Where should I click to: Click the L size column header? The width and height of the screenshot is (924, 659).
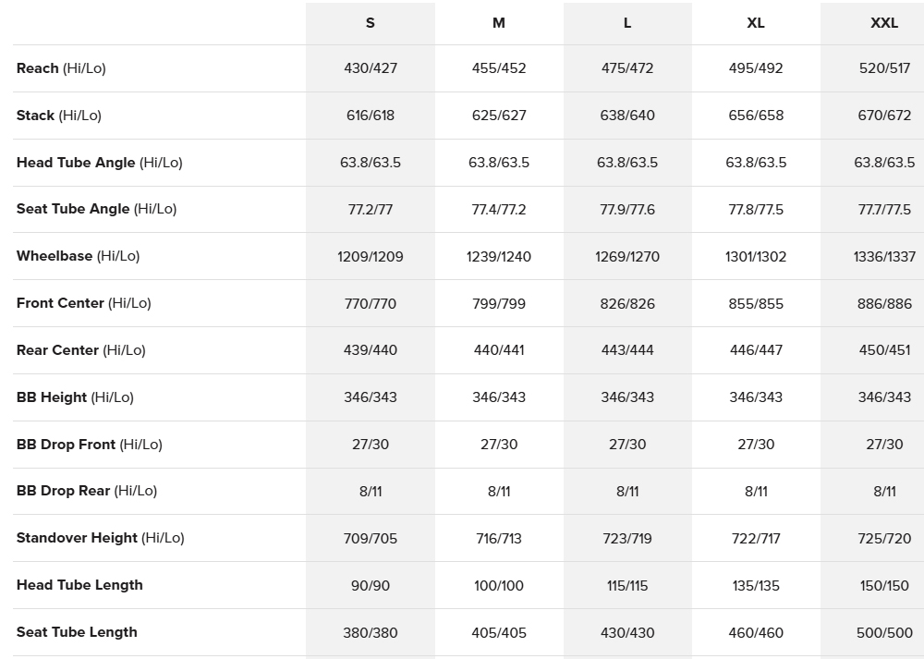pyautogui.click(x=627, y=23)
